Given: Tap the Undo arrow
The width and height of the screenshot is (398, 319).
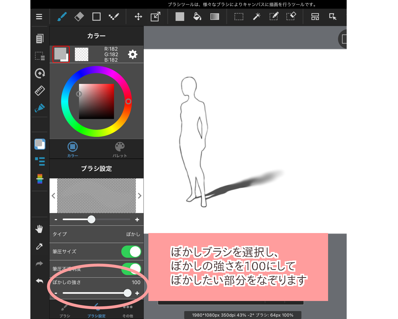Looking at the screenshot, I should click(x=39, y=281).
